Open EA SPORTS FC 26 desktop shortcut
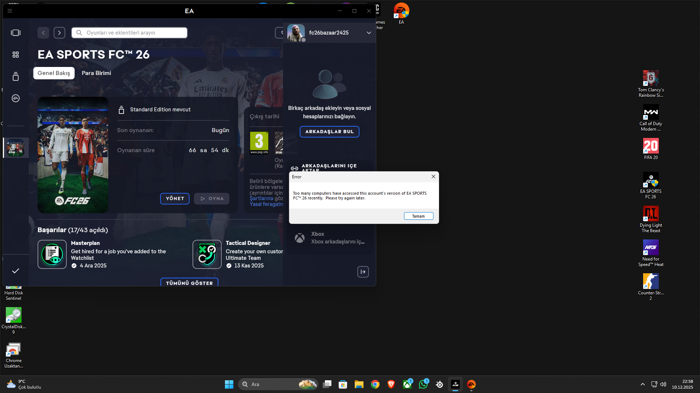Image resolution: width=700 pixels, height=393 pixels. [x=651, y=186]
